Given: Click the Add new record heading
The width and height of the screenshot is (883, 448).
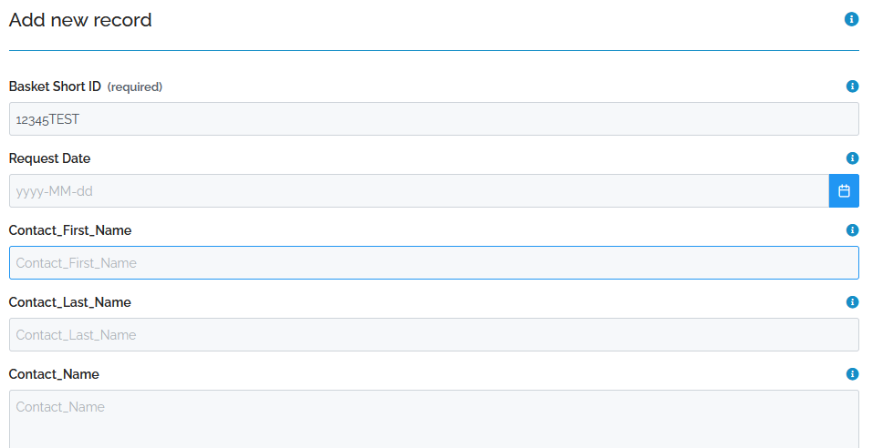Looking at the screenshot, I should click(80, 20).
